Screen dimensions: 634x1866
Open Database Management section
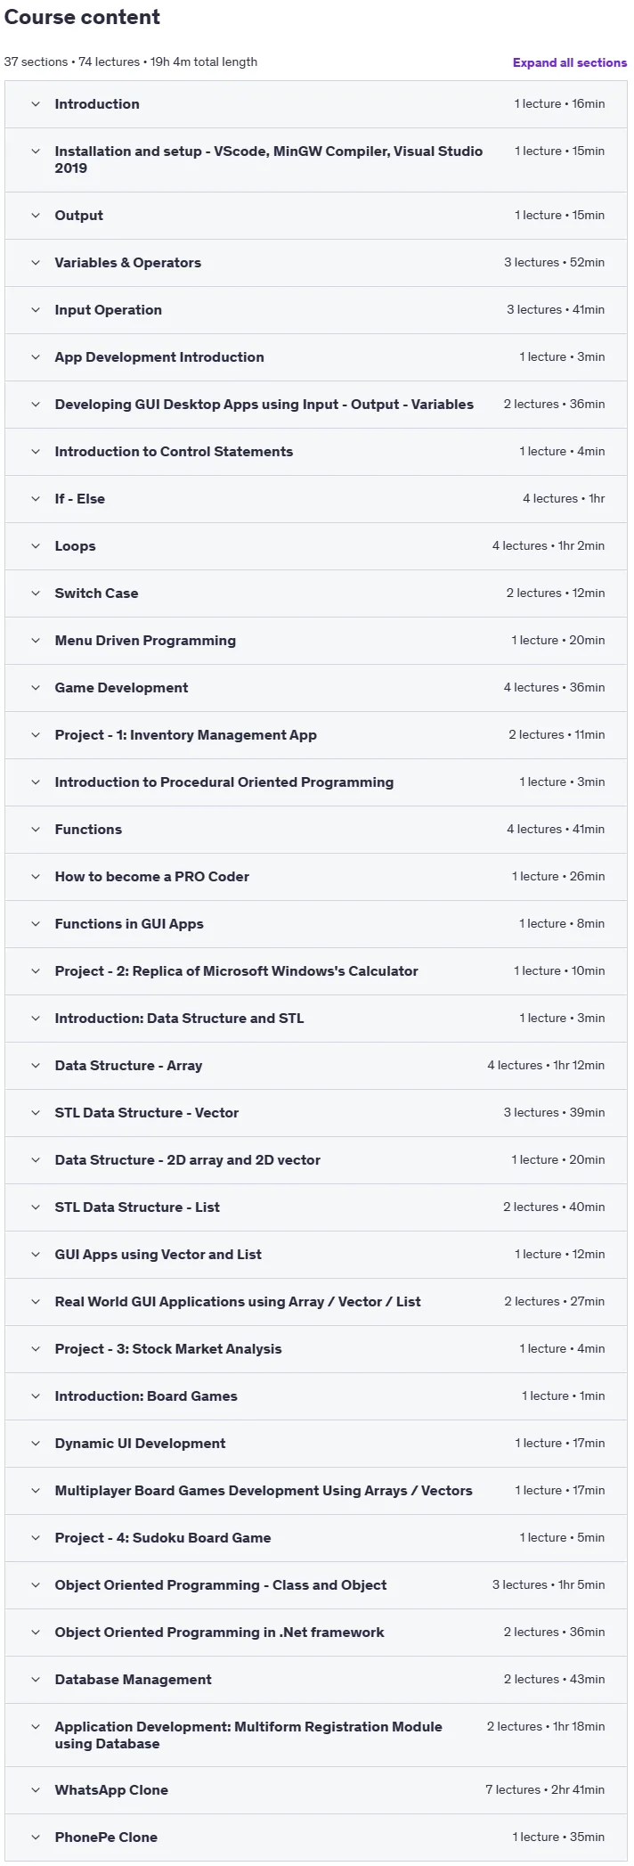click(316, 1680)
